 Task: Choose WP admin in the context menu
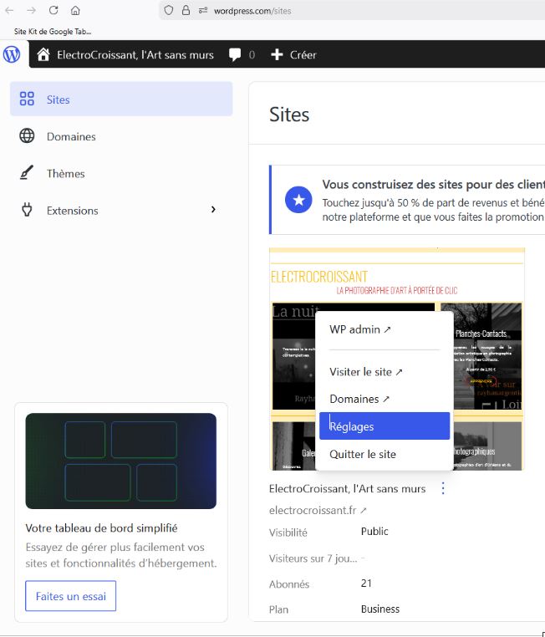360,329
